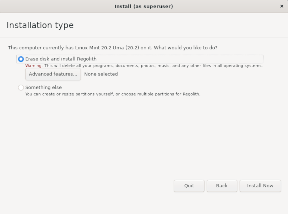The width and height of the screenshot is (288, 214).
Task: Select the Erase disk radio indicator
Action: pyautogui.click(x=21, y=59)
